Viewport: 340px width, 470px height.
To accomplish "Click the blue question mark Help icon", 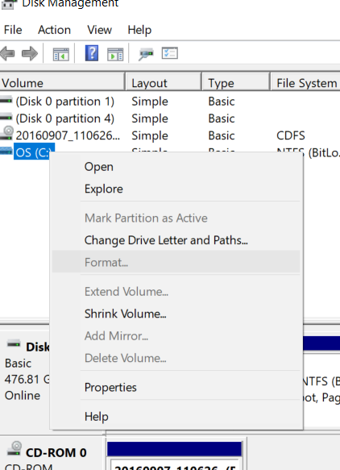I will coord(92,53).
